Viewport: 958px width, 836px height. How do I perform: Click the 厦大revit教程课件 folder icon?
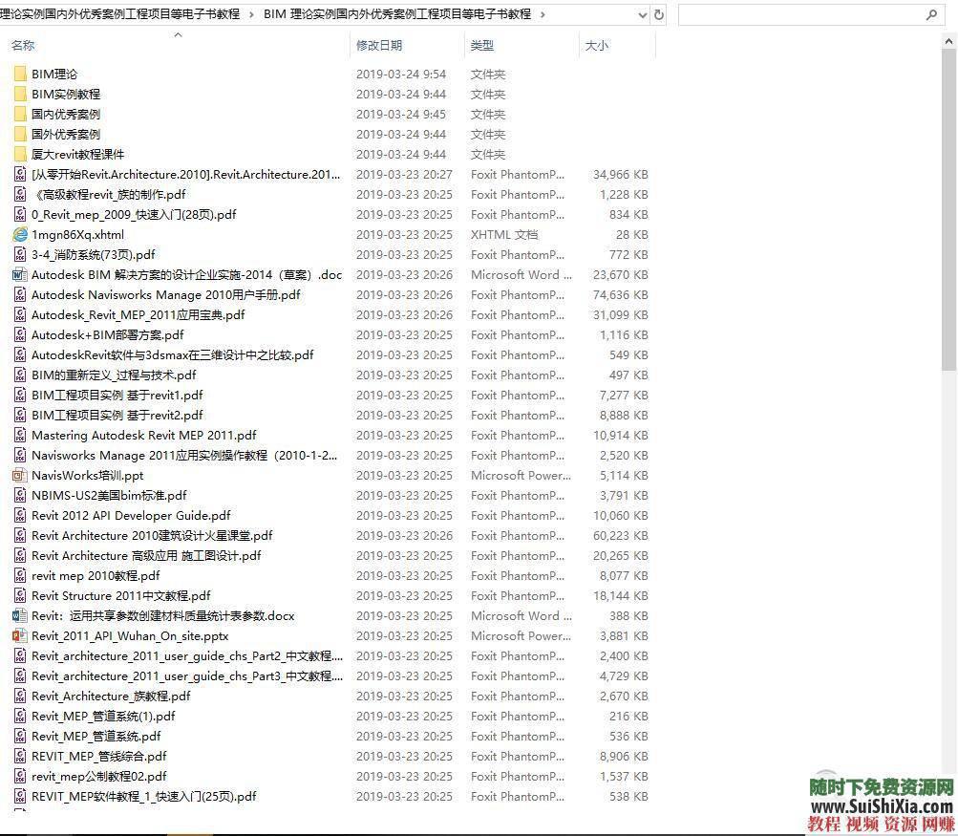(x=20, y=154)
